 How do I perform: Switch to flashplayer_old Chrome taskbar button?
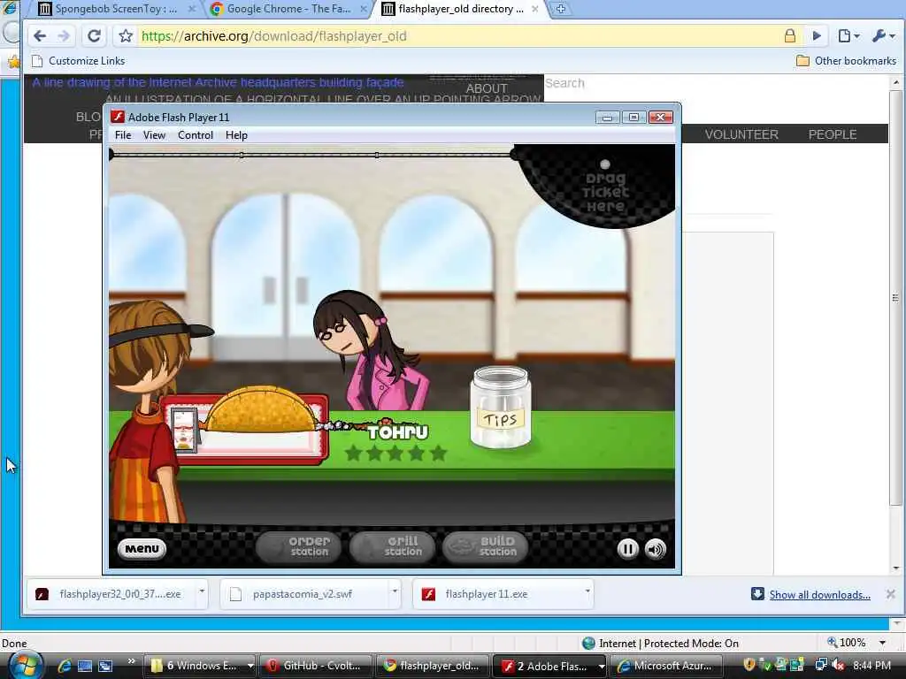(433, 666)
